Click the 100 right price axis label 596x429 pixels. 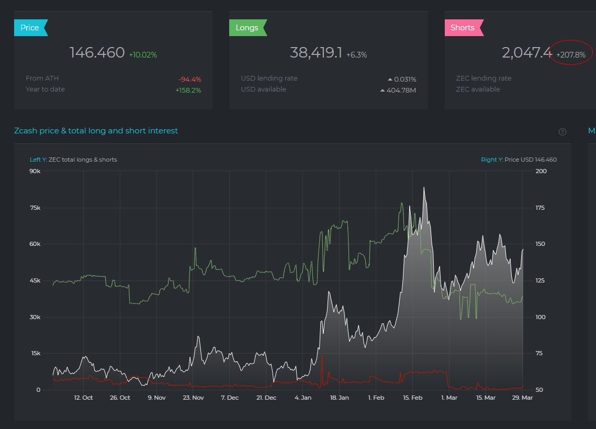point(540,317)
